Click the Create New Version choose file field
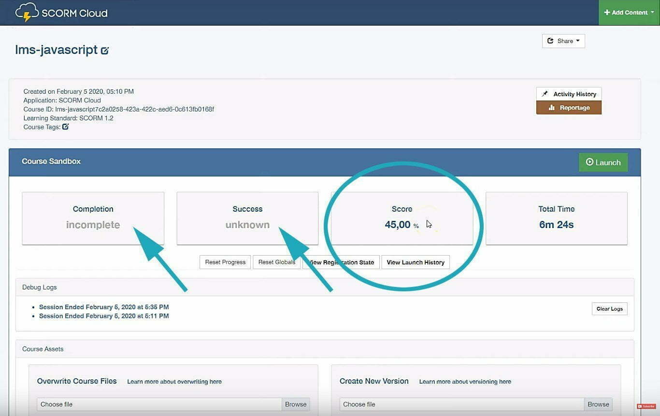Image resolution: width=660 pixels, height=416 pixels. 462,404
